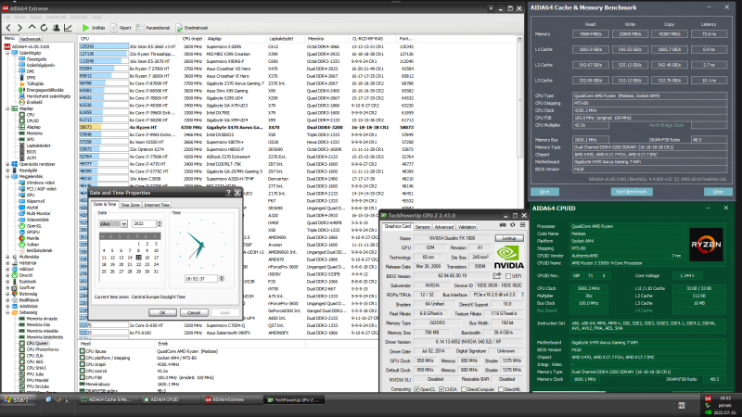
Task: Expand Szoftver tree node
Action: 7,287
